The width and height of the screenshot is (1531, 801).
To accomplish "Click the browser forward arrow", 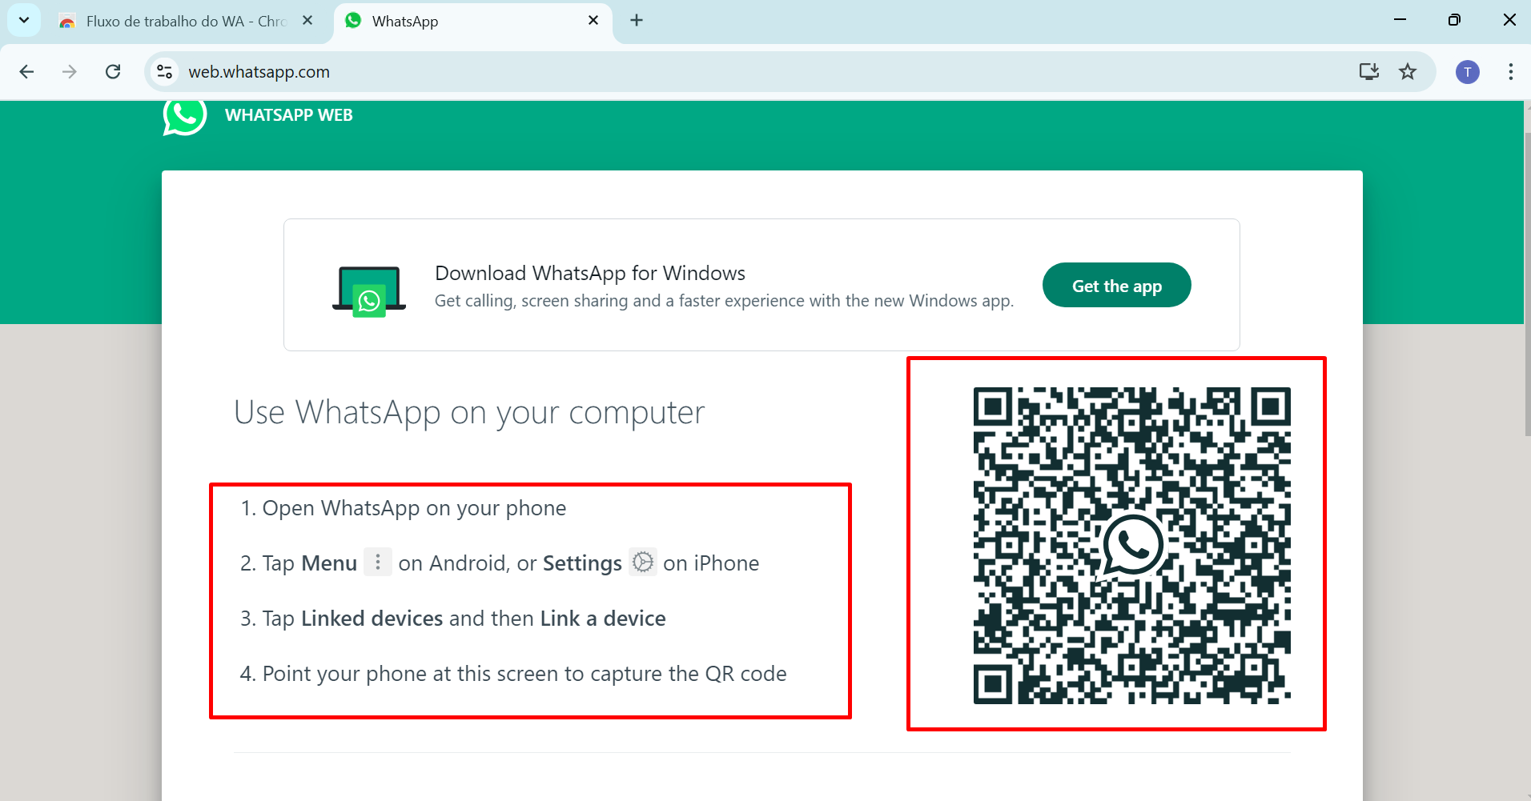I will [x=70, y=72].
